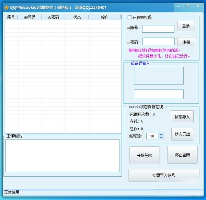
Task: Click the star app icon in title bar
Action: click(x=6, y=7)
